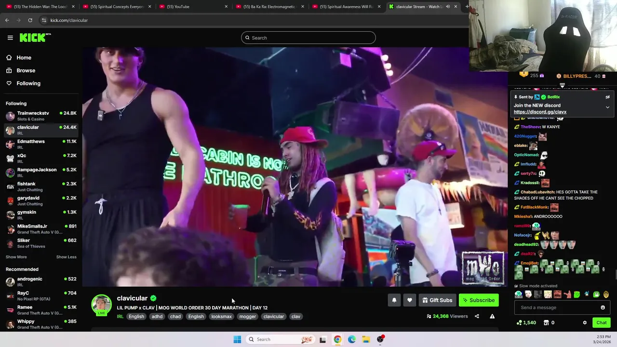
Task: Collapse the pinned message chevron
Action: point(607,107)
